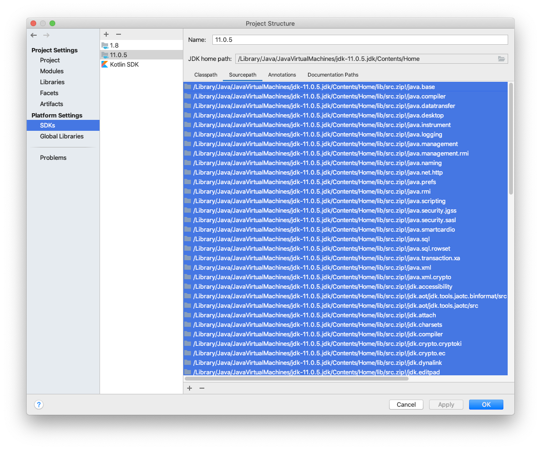Image resolution: width=541 pixels, height=450 pixels.
Task: Click folder icon of java.xml row
Action: coord(188,267)
